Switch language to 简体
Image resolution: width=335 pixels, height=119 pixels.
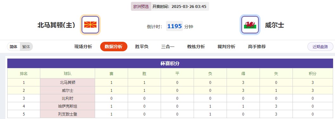tap(14, 47)
